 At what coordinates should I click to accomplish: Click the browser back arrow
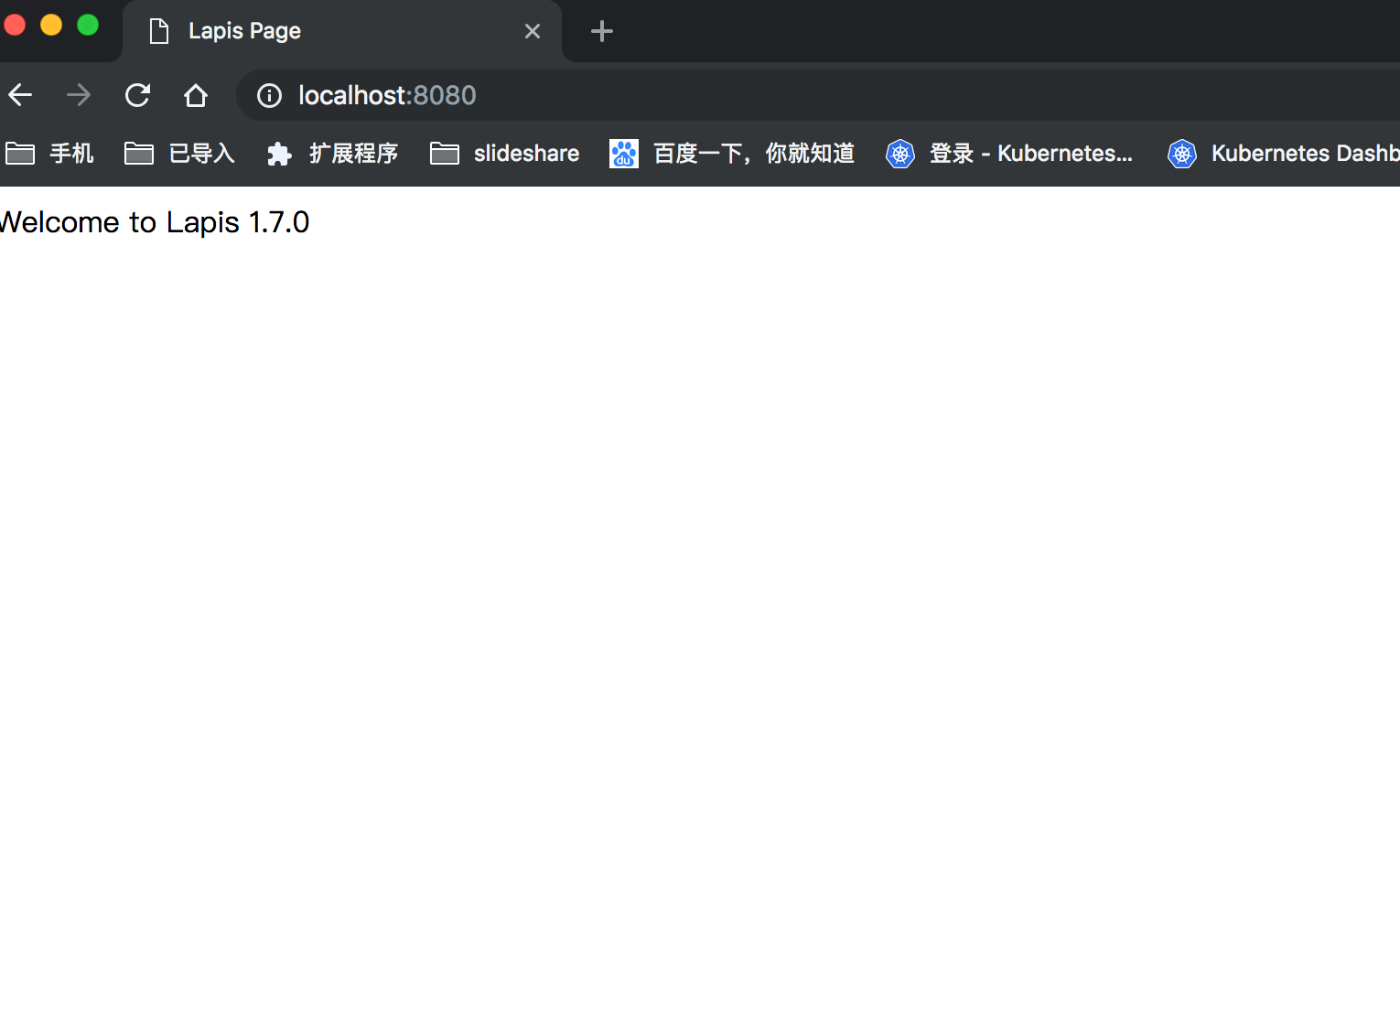(x=20, y=95)
